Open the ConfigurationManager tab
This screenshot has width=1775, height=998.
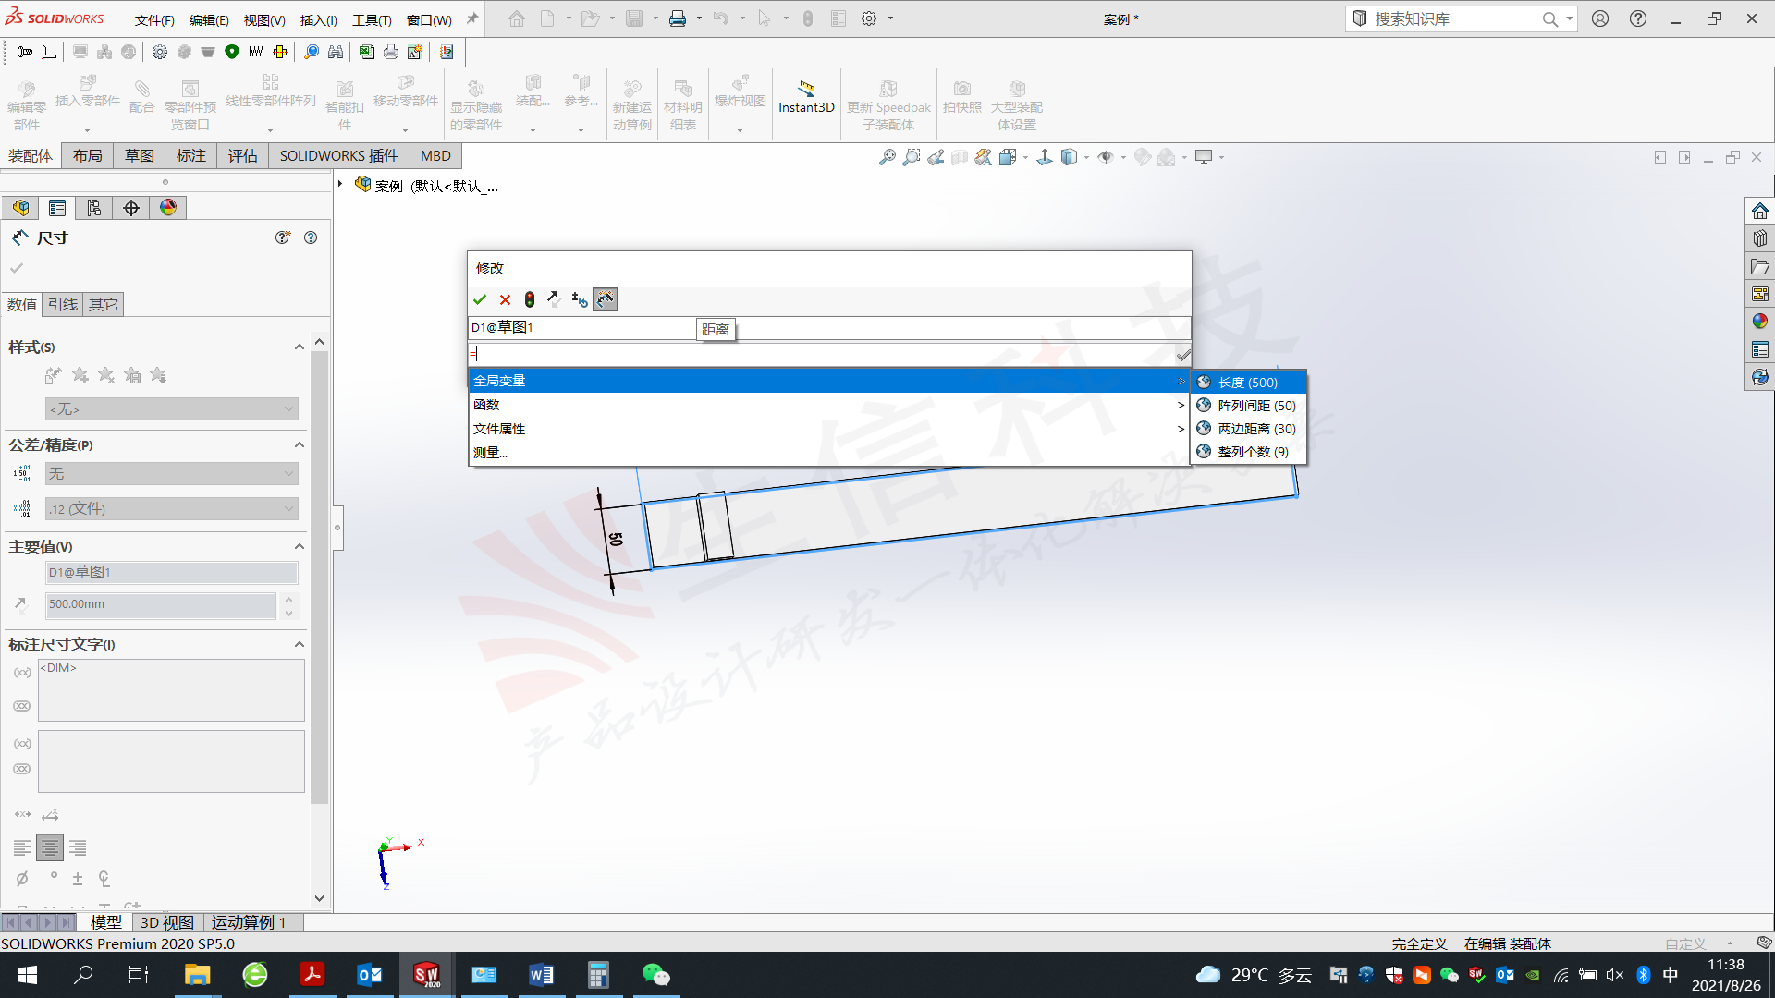coord(94,208)
